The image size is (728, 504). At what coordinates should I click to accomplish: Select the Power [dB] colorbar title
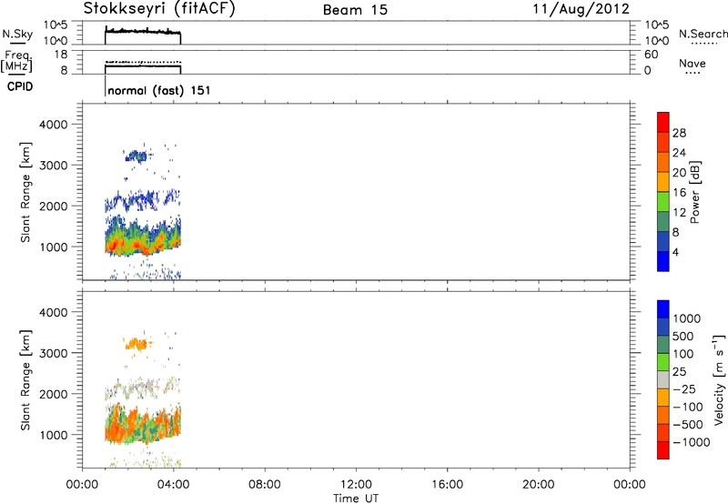tap(694, 192)
